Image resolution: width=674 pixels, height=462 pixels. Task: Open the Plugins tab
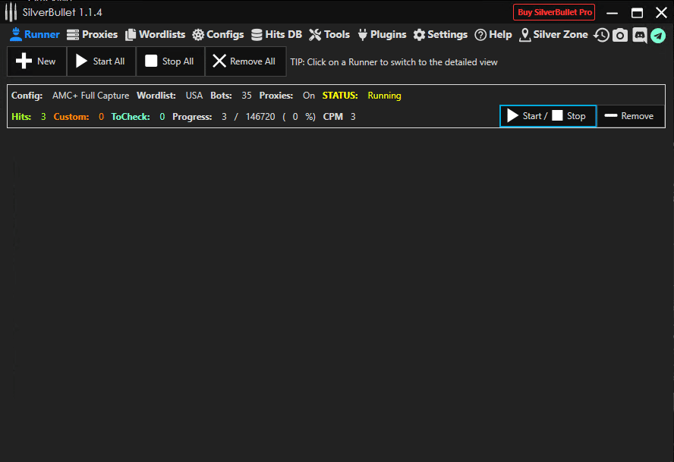pyautogui.click(x=382, y=34)
